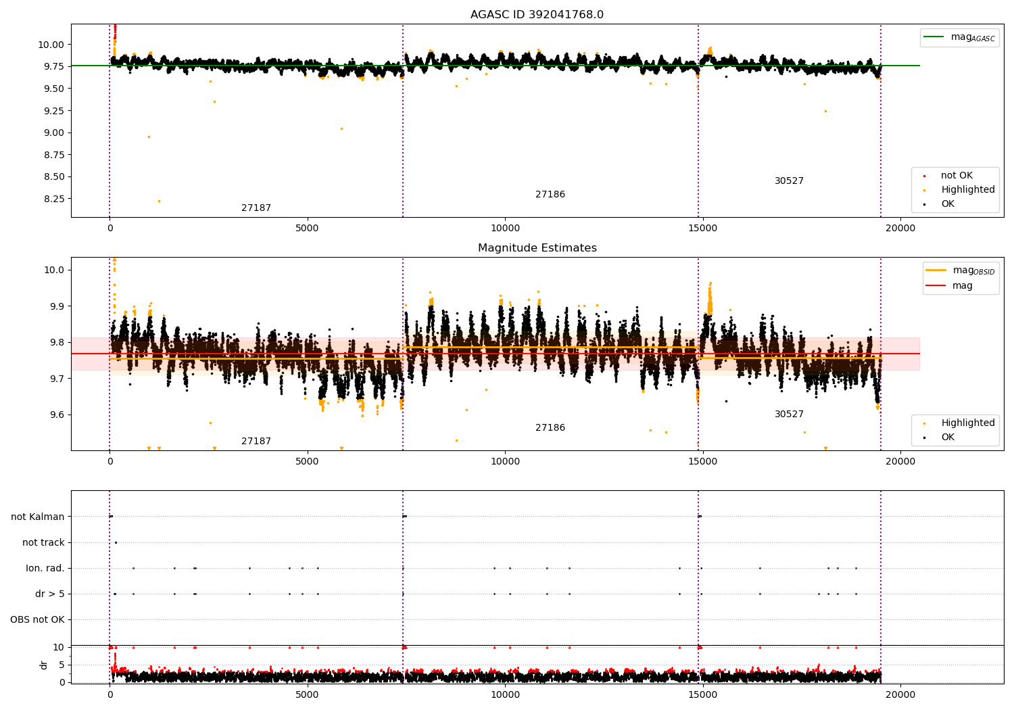Click the 9.6 tick in middle plot
Viewport: 1014px width, 710px height.
[x=56, y=415]
